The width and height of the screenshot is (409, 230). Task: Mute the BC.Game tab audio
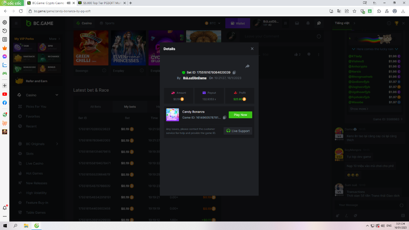tap(69, 3)
